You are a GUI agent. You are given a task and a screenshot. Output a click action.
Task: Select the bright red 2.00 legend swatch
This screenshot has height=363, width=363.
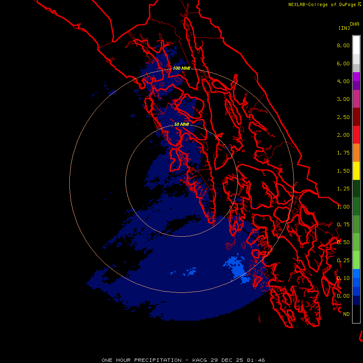356,135
